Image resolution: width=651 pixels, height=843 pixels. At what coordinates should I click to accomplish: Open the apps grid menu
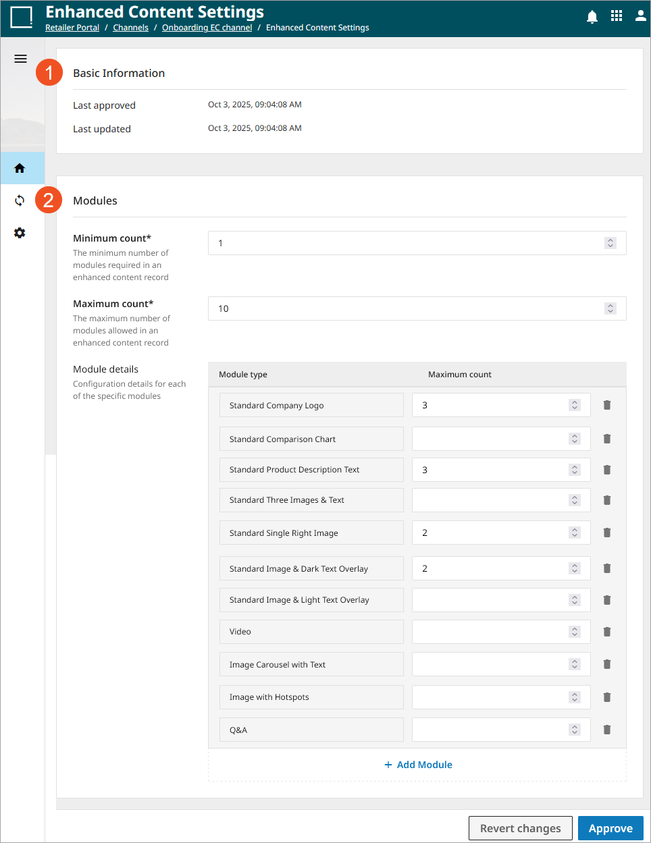pos(617,16)
